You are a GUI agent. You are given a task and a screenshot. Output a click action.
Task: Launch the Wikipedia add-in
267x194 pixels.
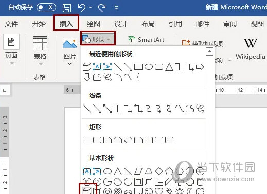pyautogui.click(x=251, y=48)
